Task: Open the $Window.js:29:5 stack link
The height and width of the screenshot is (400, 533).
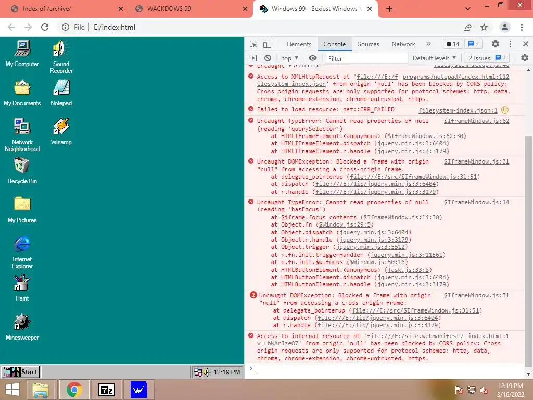Action: tap(345, 225)
